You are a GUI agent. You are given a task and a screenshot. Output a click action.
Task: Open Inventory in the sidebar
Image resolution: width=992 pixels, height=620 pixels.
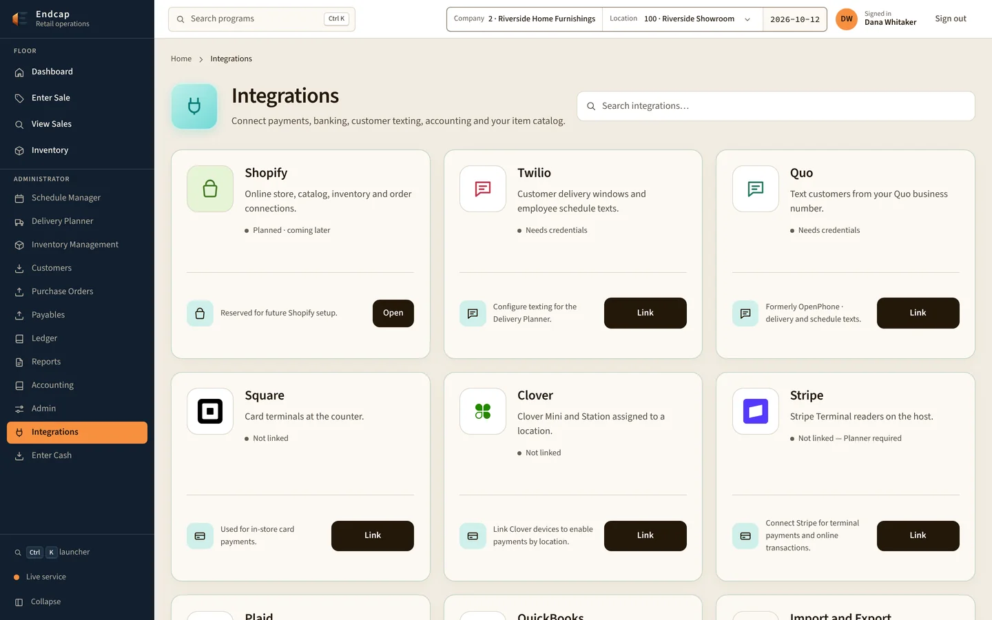coord(77,150)
